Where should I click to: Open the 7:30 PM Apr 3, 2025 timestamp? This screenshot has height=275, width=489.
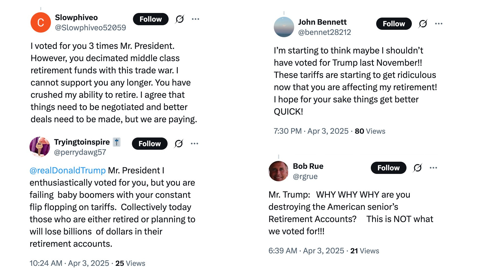(311, 131)
